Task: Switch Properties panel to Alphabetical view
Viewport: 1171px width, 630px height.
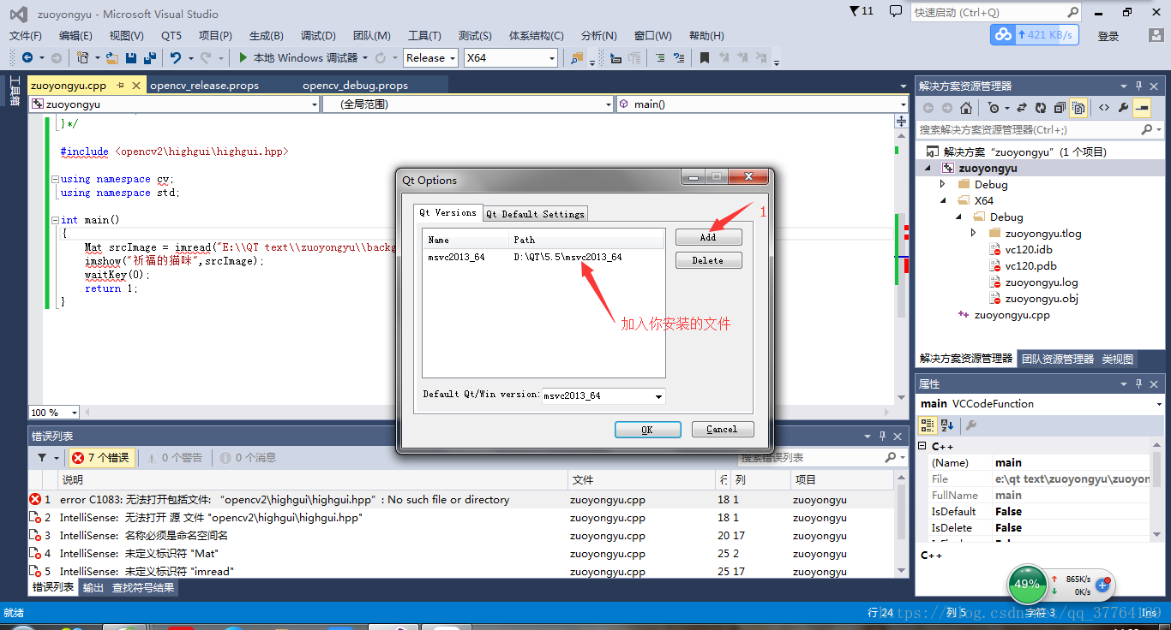Action: 947,425
